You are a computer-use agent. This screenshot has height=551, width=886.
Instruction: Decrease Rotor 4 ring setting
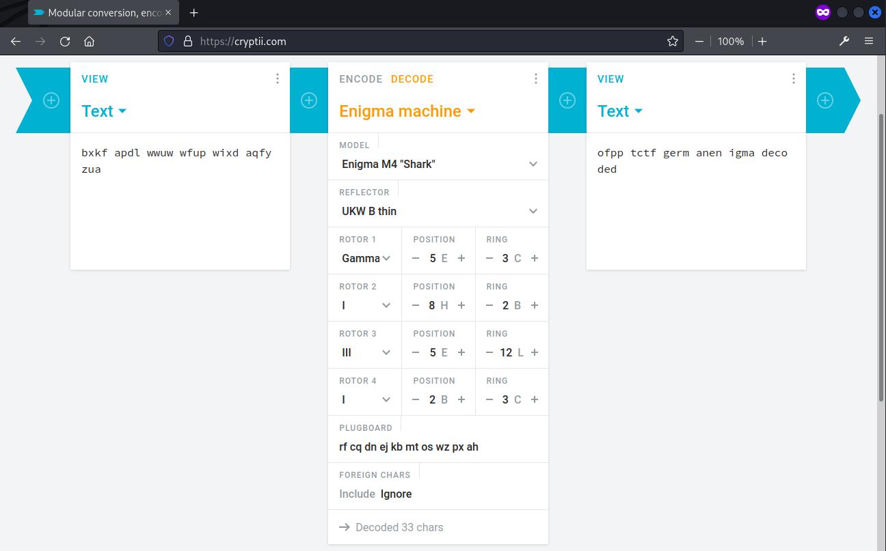489,399
